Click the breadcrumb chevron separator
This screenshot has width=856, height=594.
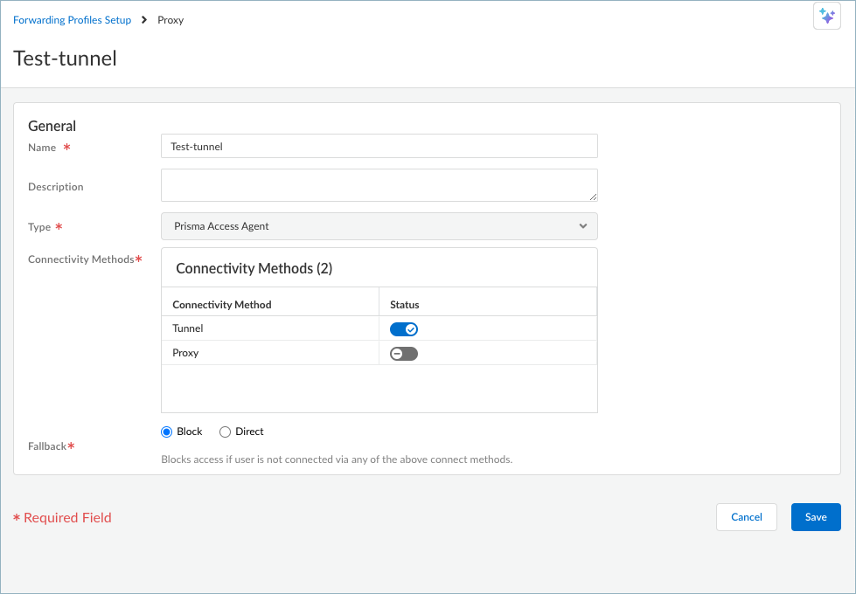(144, 20)
